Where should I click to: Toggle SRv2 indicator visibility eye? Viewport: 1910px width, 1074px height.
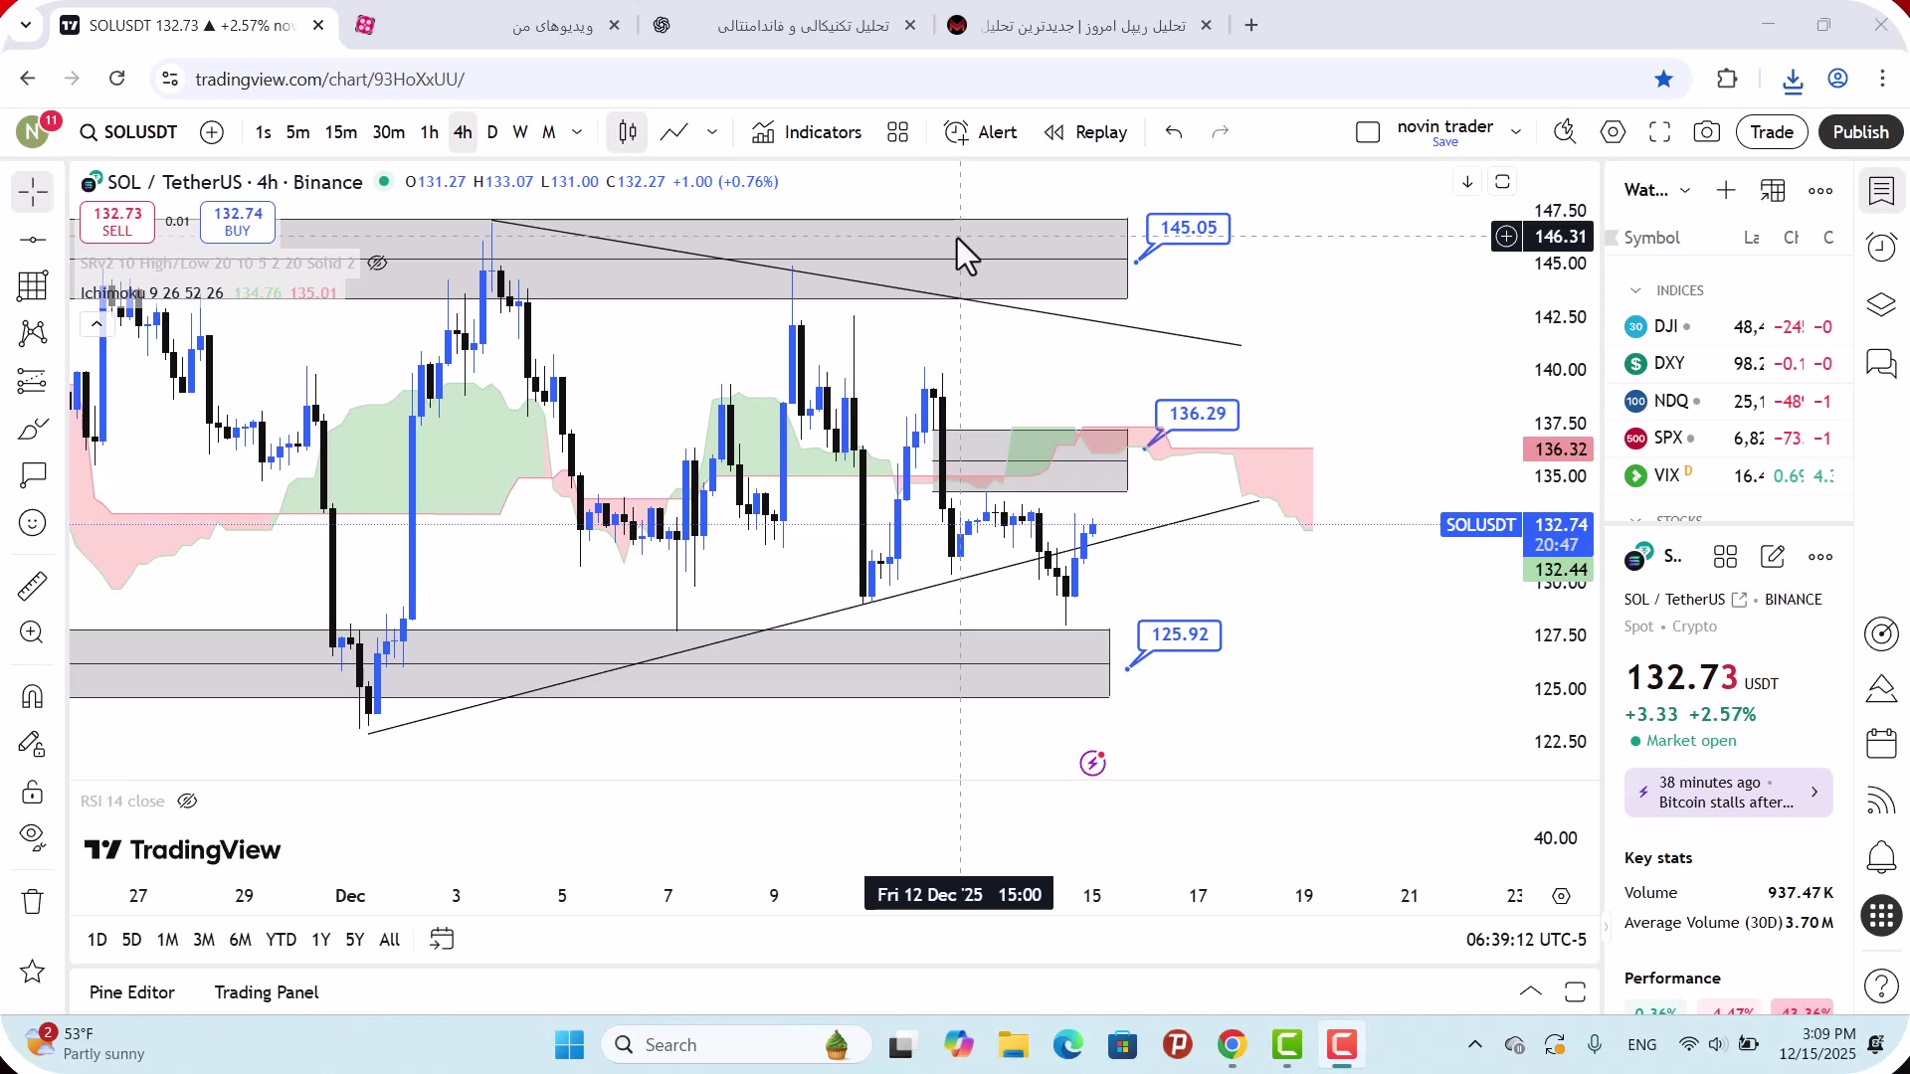pos(377,264)
